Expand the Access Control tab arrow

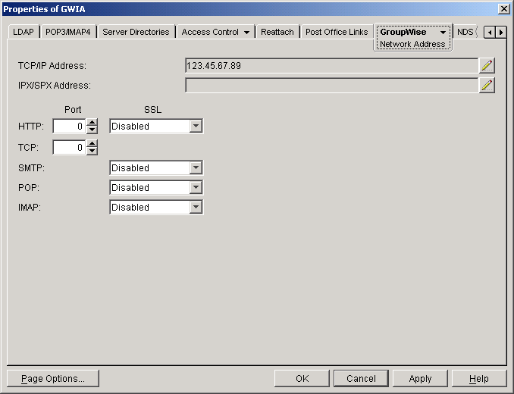[247, 32]
